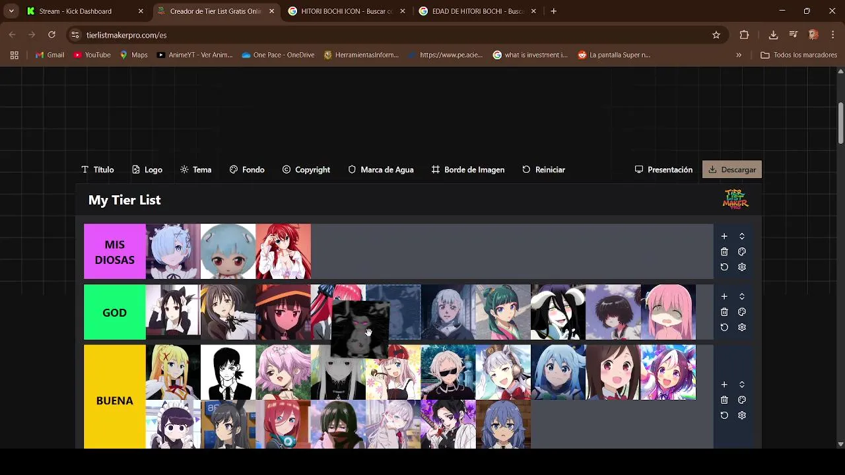The image size is (845, 475).
Task: Open a new browser tab
Action: click(x=553, y=11)
